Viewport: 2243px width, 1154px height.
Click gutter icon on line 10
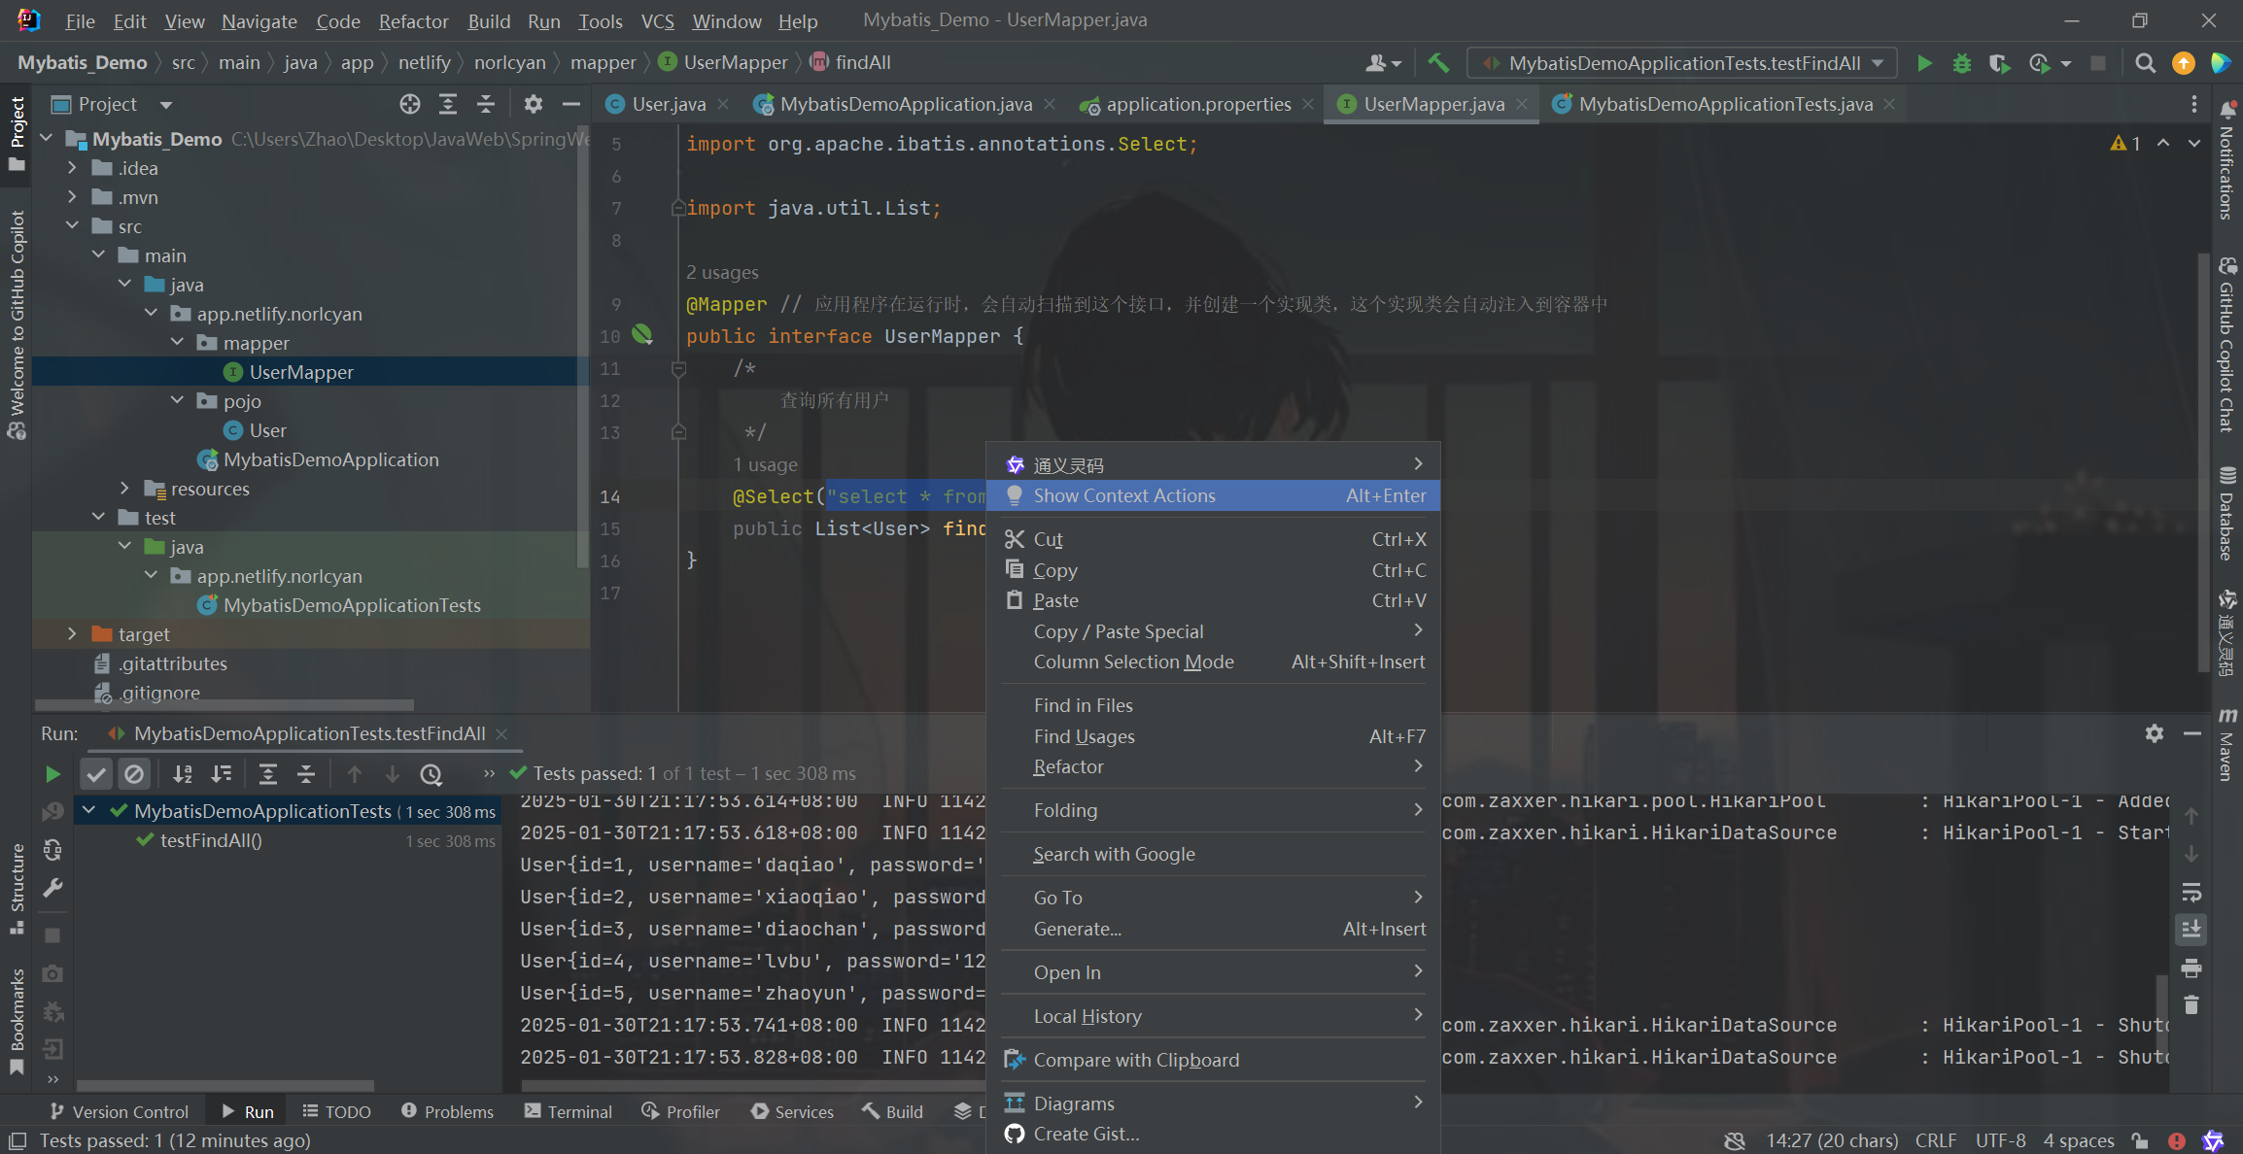(x=641, y=335)
